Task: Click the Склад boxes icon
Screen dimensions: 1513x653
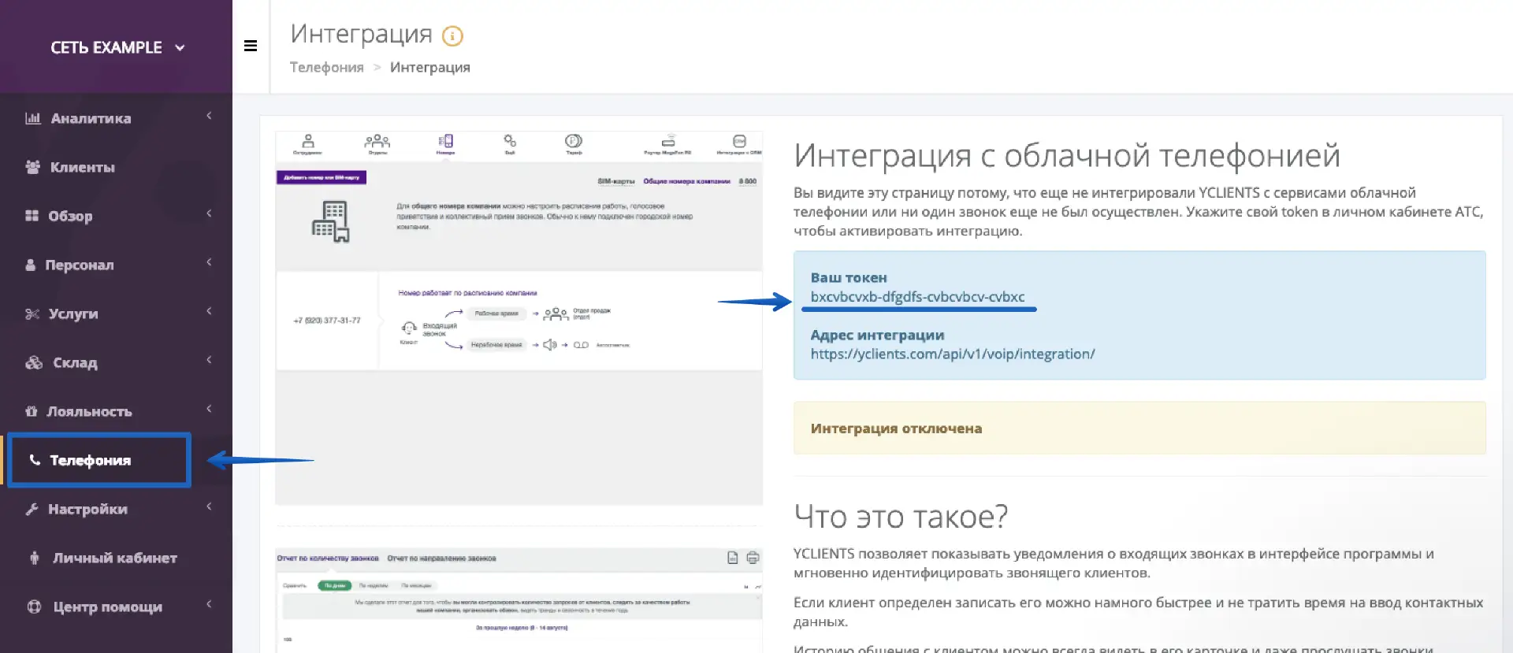Action: pyautogui.click(x=34, y=362)
